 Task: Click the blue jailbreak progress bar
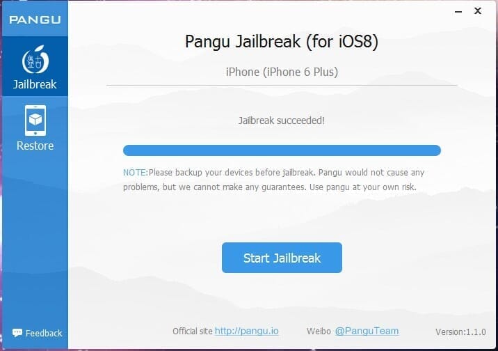click(282, 150)
